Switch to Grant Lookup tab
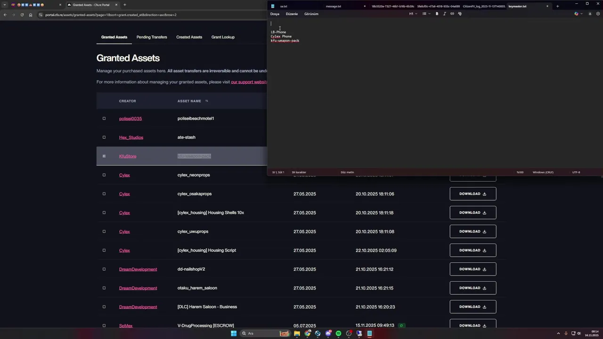 (x=223, y=37)
